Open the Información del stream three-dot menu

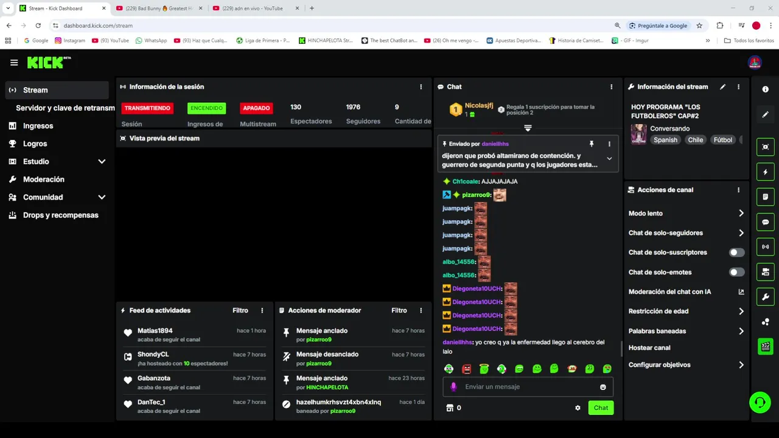(739, 87)
